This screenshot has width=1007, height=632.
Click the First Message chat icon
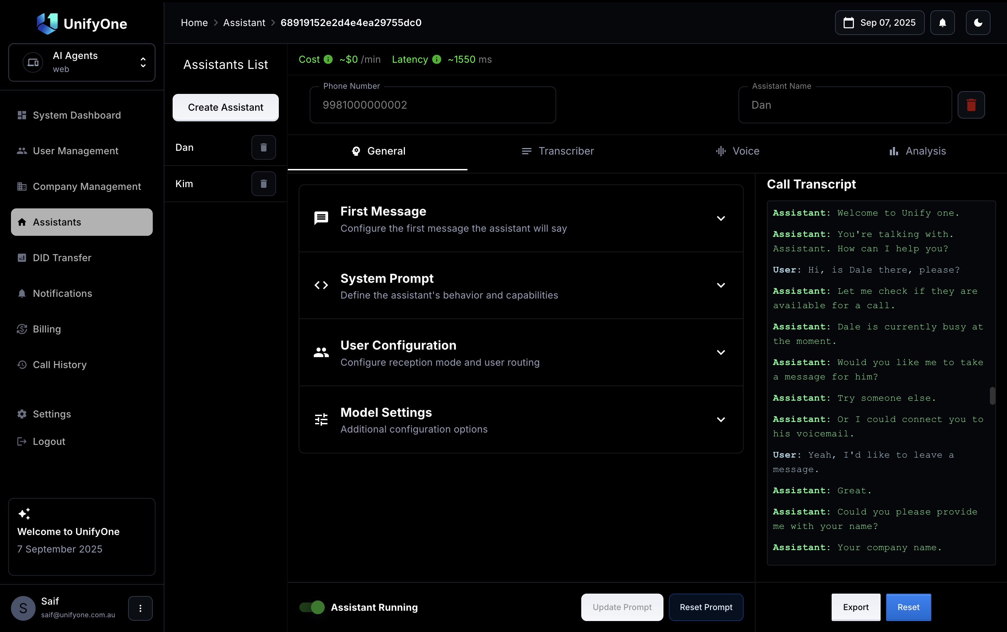pyautogui.click(x=321, y=218)
